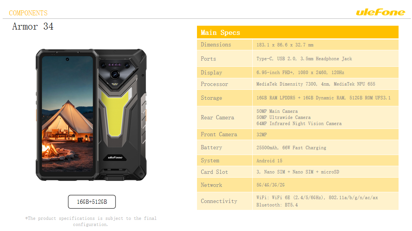Click the Battery label cell
Screen dimensions: 412x231
tap(225, 147)
